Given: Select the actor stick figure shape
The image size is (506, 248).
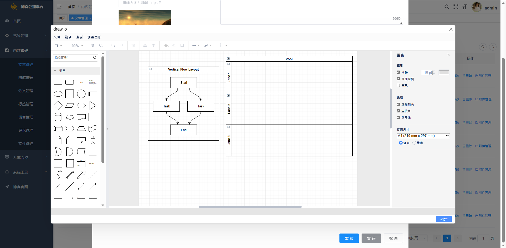Looking at the screenshot, I should [x=93, y=140].
